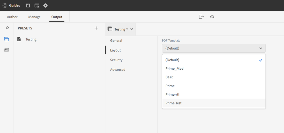
Task: Click the save icon in top bar
Action: click(x=28, y=5)
